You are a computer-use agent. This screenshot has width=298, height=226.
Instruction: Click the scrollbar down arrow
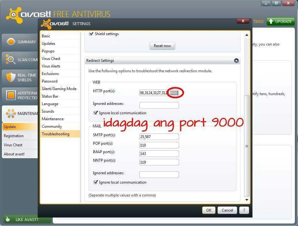coord(247,200)
